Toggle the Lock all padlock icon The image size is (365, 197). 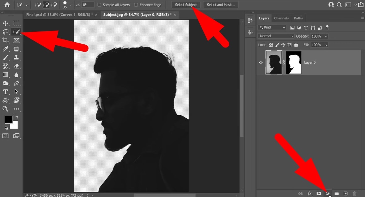pos(296,45)
